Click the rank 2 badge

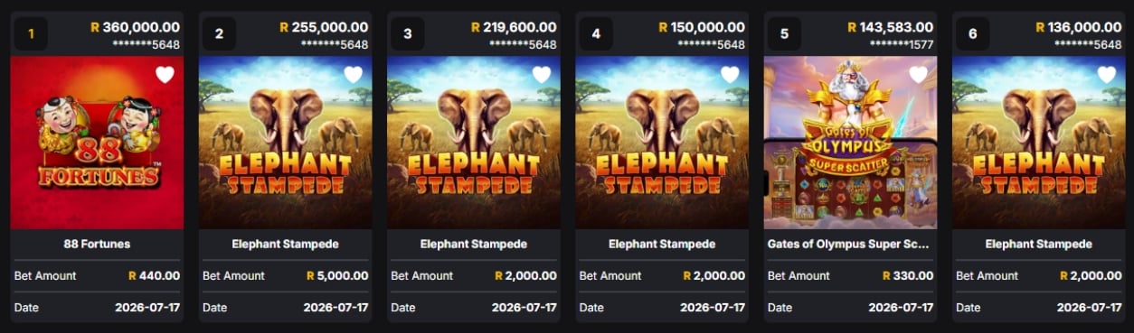point(219,34)
